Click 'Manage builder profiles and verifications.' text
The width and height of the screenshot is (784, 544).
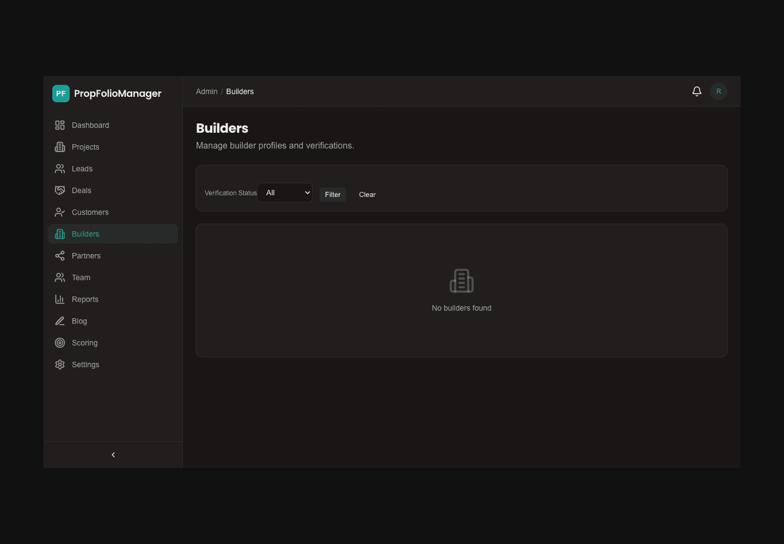click(x=275, y=146)
